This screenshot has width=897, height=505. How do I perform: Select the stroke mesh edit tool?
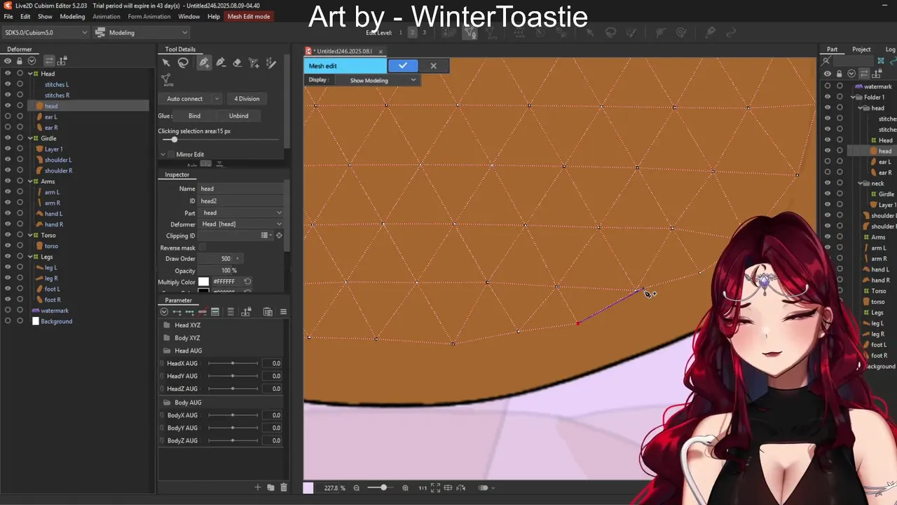(271, 63)
